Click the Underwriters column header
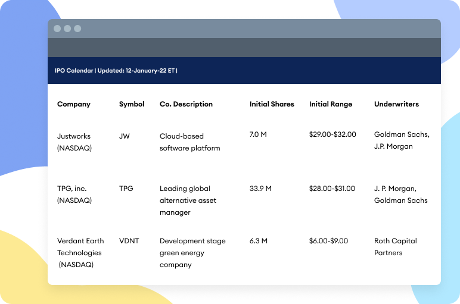The image size is (460, 304). tap(396, 104)
